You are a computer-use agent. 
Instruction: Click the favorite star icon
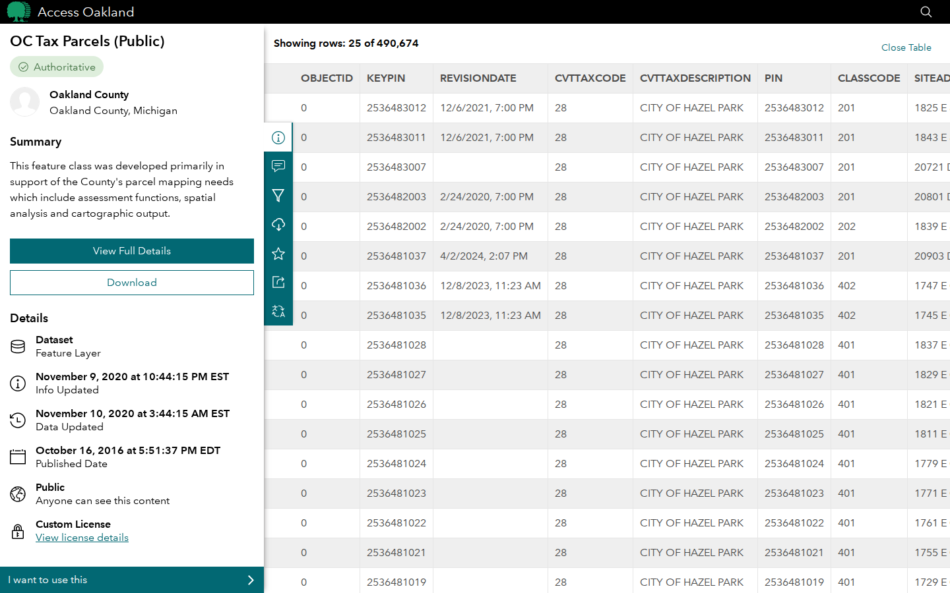click(x=278, y=254)
